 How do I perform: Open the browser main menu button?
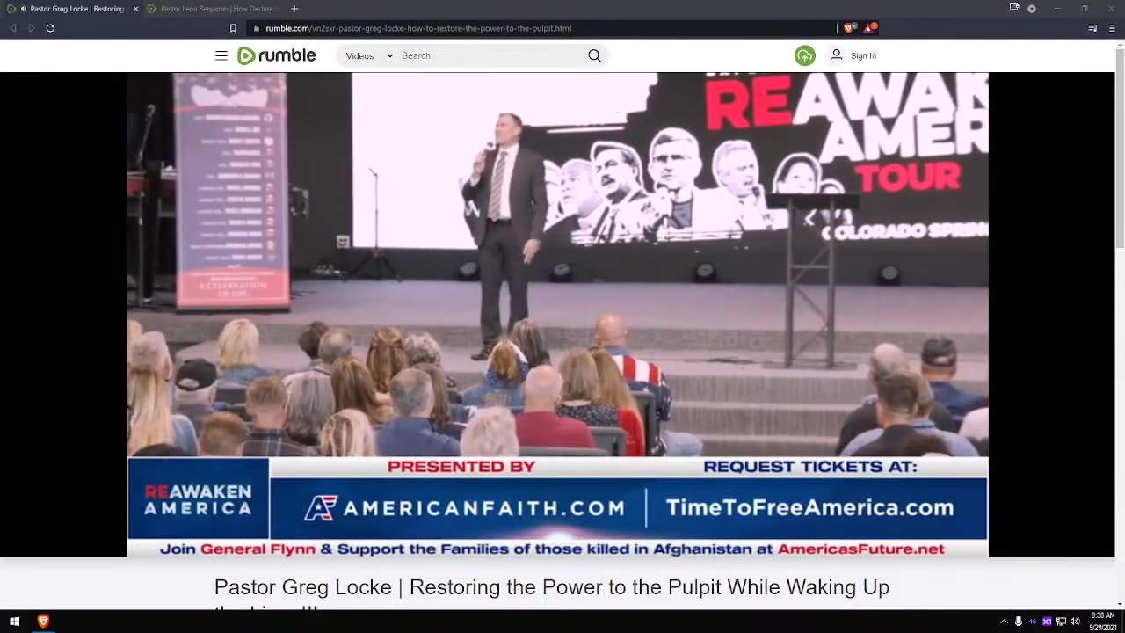point(1110,28)
